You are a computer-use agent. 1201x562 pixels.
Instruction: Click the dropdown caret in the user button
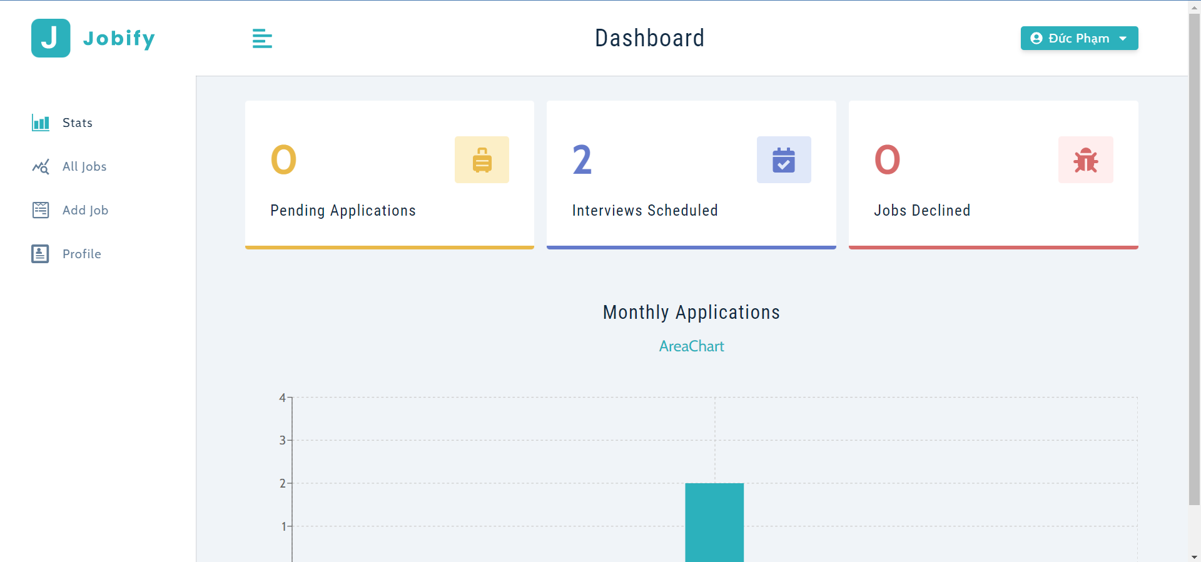point(1123,39)
